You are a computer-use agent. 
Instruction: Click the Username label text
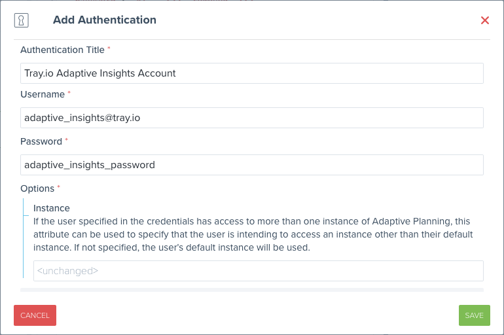point(43,94)
